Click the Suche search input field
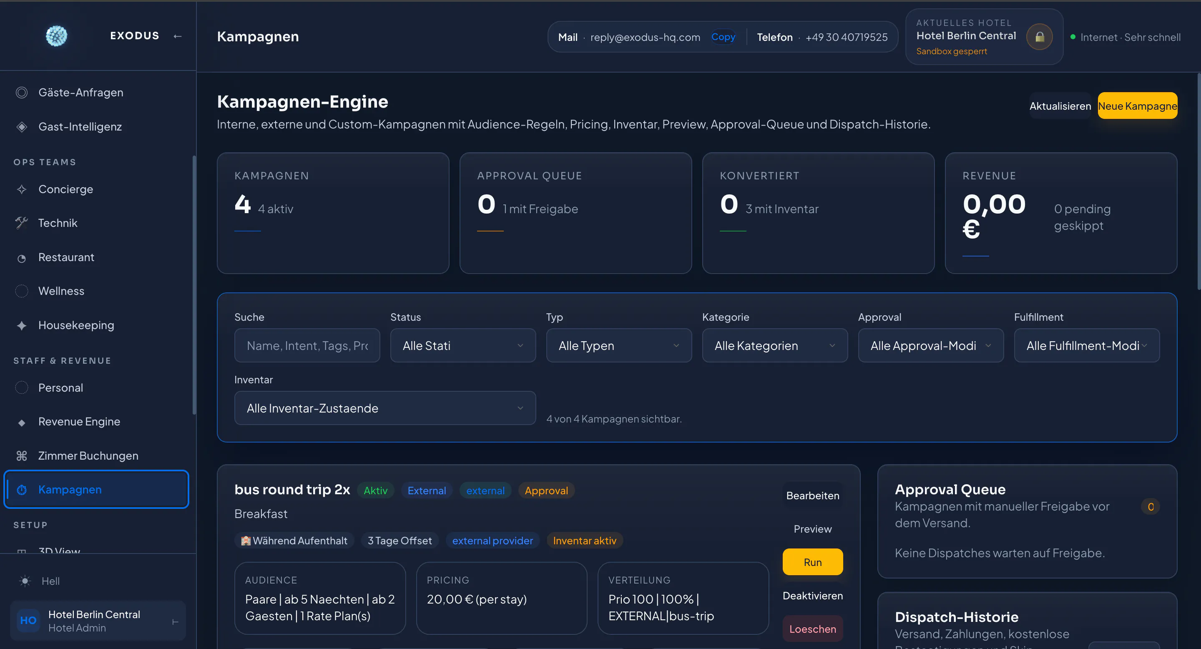 pos(307,345)
